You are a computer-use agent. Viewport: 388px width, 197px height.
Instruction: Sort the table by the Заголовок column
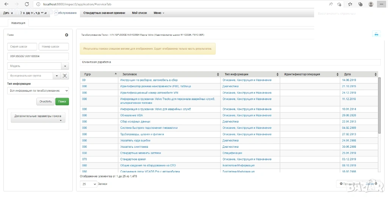click(x=217, y=74)
